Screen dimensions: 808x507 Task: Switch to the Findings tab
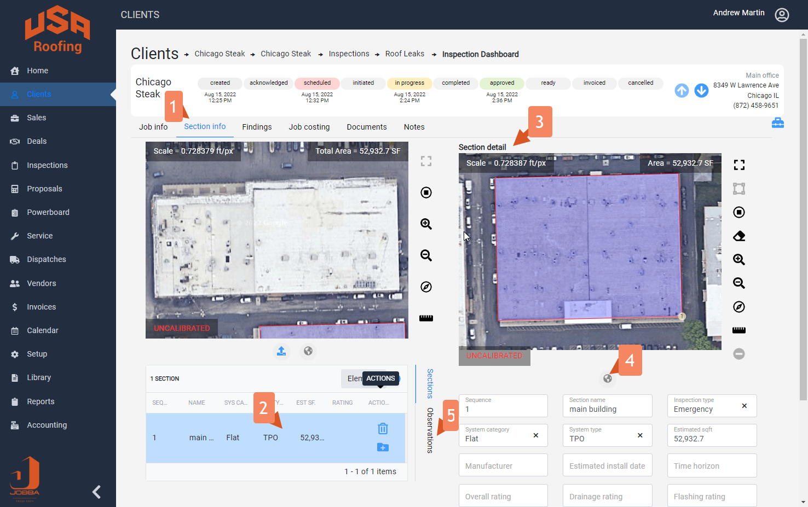257,127
